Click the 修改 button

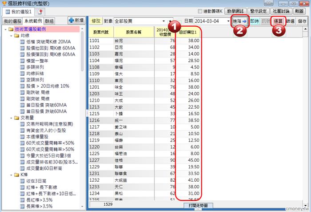tap(96, 21)
